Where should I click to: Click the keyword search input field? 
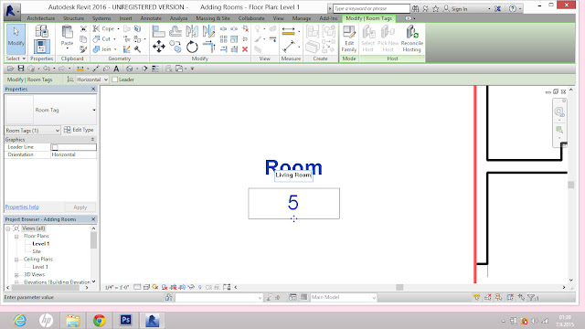coord(371,8)
